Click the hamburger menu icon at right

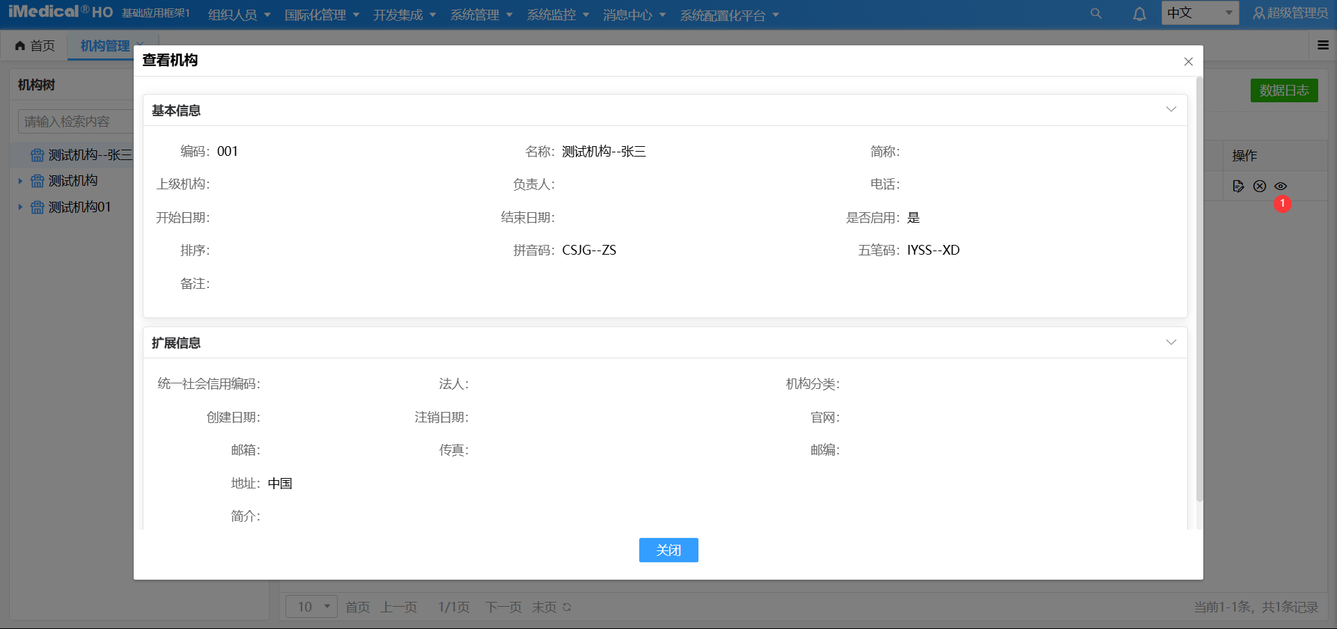click(1323, 45)
